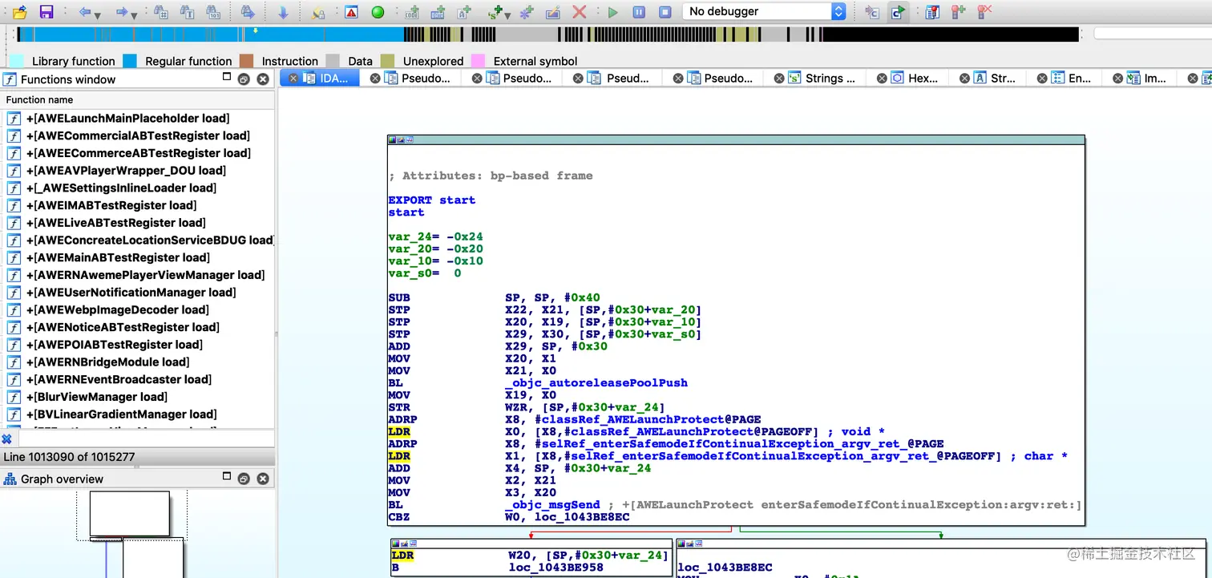Close the Graph overview panel
The width and height of the screenshot is (1212, 578).
(262, 479)
